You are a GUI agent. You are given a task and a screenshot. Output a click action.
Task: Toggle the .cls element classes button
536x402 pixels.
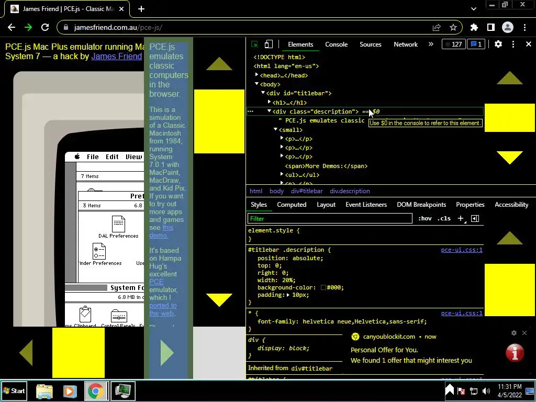pos(444,218)
